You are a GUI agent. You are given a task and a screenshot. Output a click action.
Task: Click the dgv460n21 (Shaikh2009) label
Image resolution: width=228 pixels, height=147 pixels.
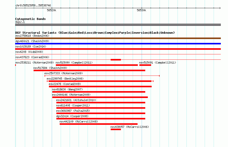point(32,41)
